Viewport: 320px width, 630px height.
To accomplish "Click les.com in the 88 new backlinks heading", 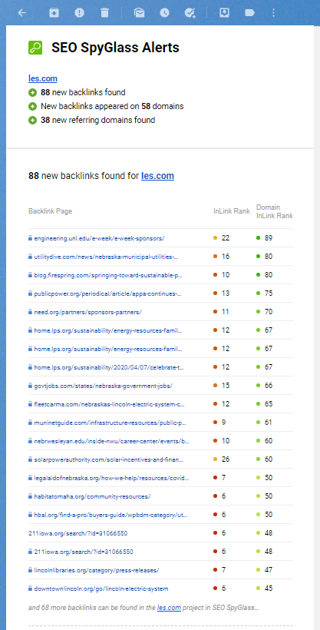I will [157, 176].
